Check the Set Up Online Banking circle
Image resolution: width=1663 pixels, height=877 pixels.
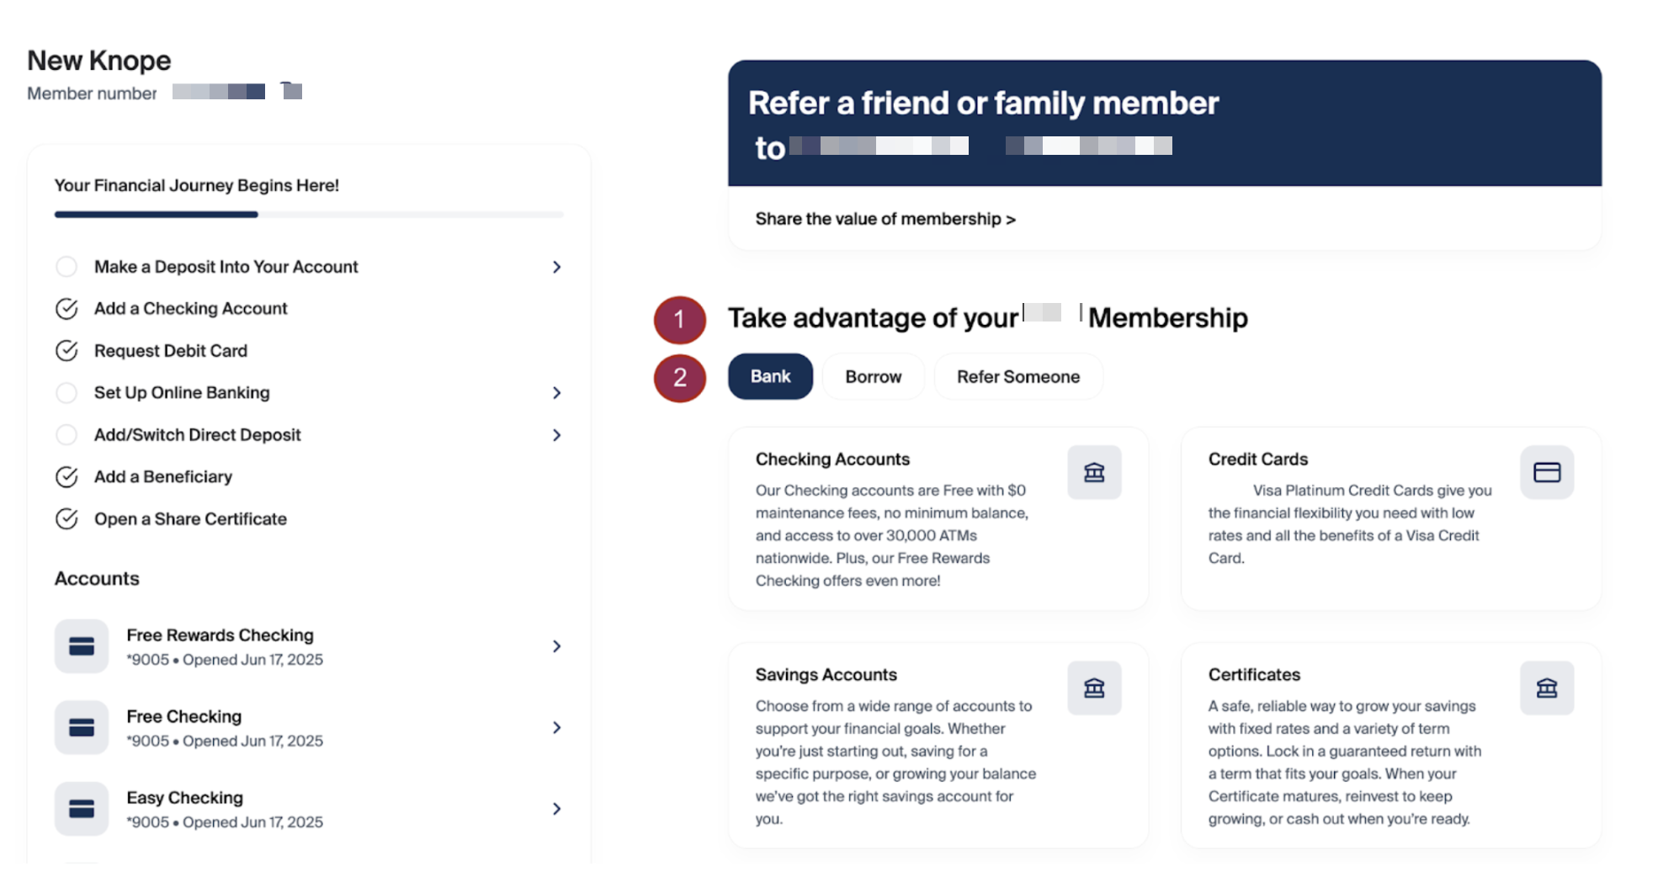pyautogui.click(x=66, y=393)
